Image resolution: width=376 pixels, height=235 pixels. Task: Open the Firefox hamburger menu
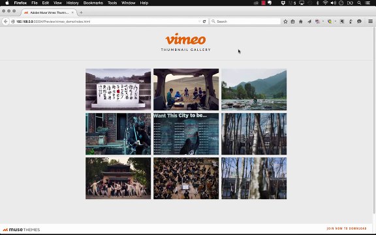[371, 22]
